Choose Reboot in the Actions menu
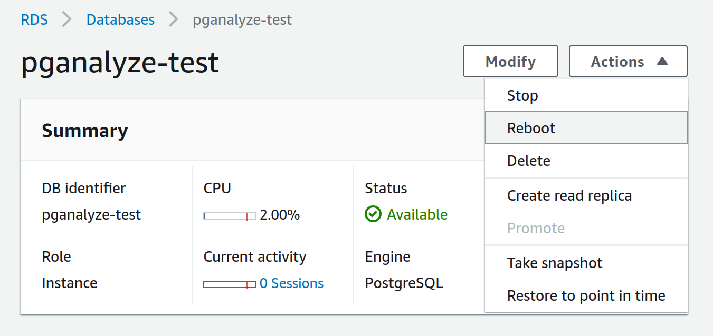 (x=531, y=128)
